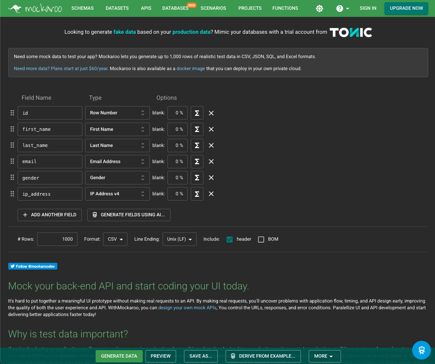The image size is (435, 364).
Task: Click the # Rows input field
Action: click(x=57, y=239)
